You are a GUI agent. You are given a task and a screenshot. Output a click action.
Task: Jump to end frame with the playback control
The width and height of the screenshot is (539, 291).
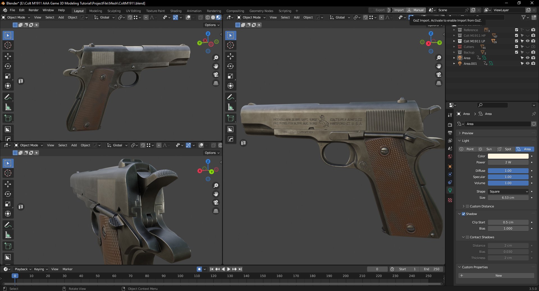pyautogui.click(x=240, y=269)
